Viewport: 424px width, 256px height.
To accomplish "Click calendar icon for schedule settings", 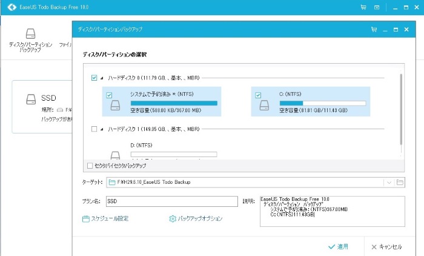I will click(86, 219).
